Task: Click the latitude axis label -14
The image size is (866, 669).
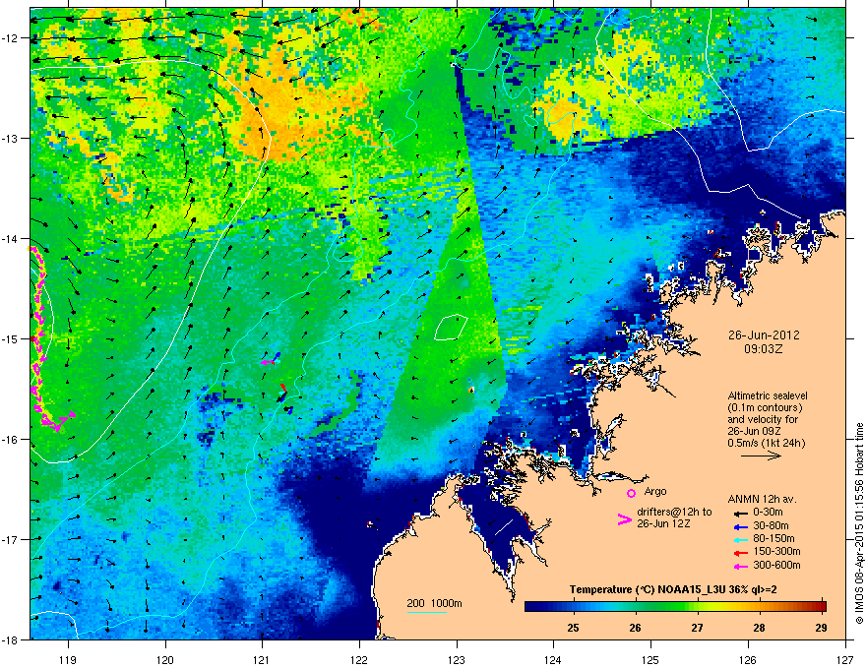Action: (11, 238)
